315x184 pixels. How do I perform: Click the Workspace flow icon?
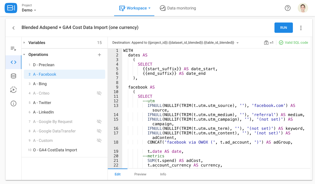(x=122, y=8)
